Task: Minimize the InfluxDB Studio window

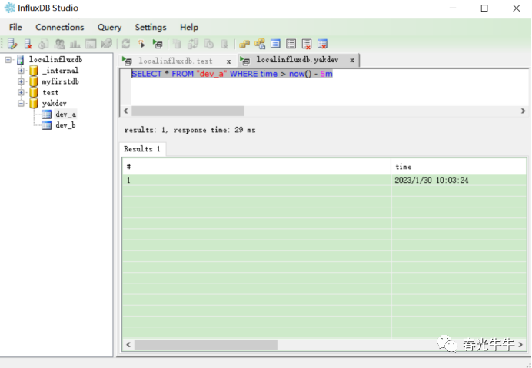Action: [453, 8]
